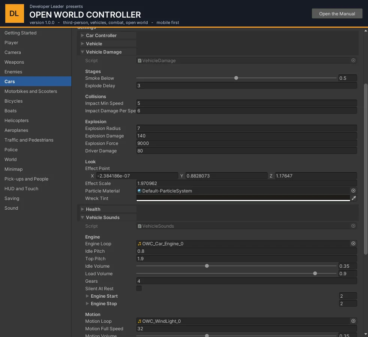Viewport: 368px width, 337px height.
Task: Click the Wreck Tint color swatch
Action: [x=243, y=198]
